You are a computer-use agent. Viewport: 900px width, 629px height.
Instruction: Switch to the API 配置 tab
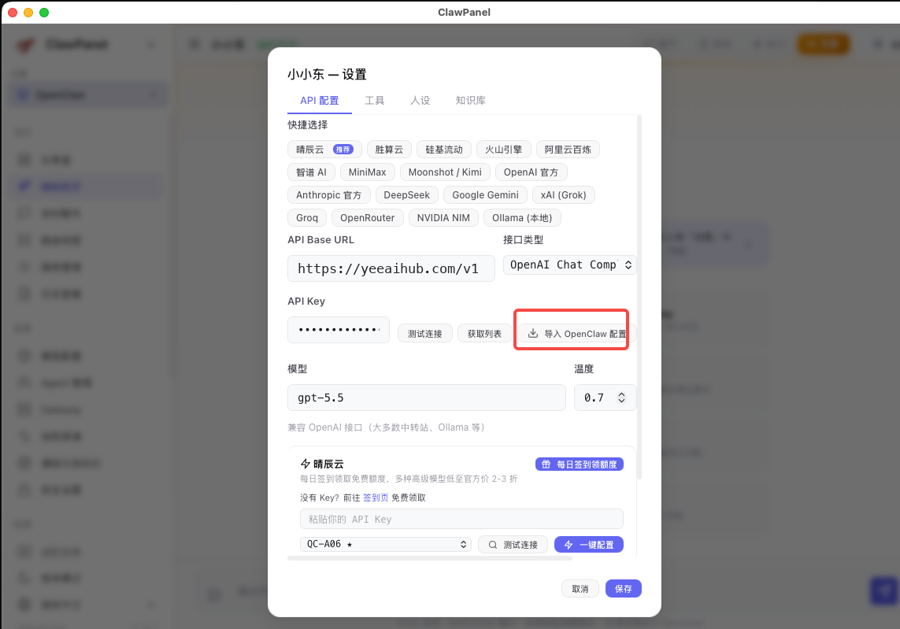319,101
